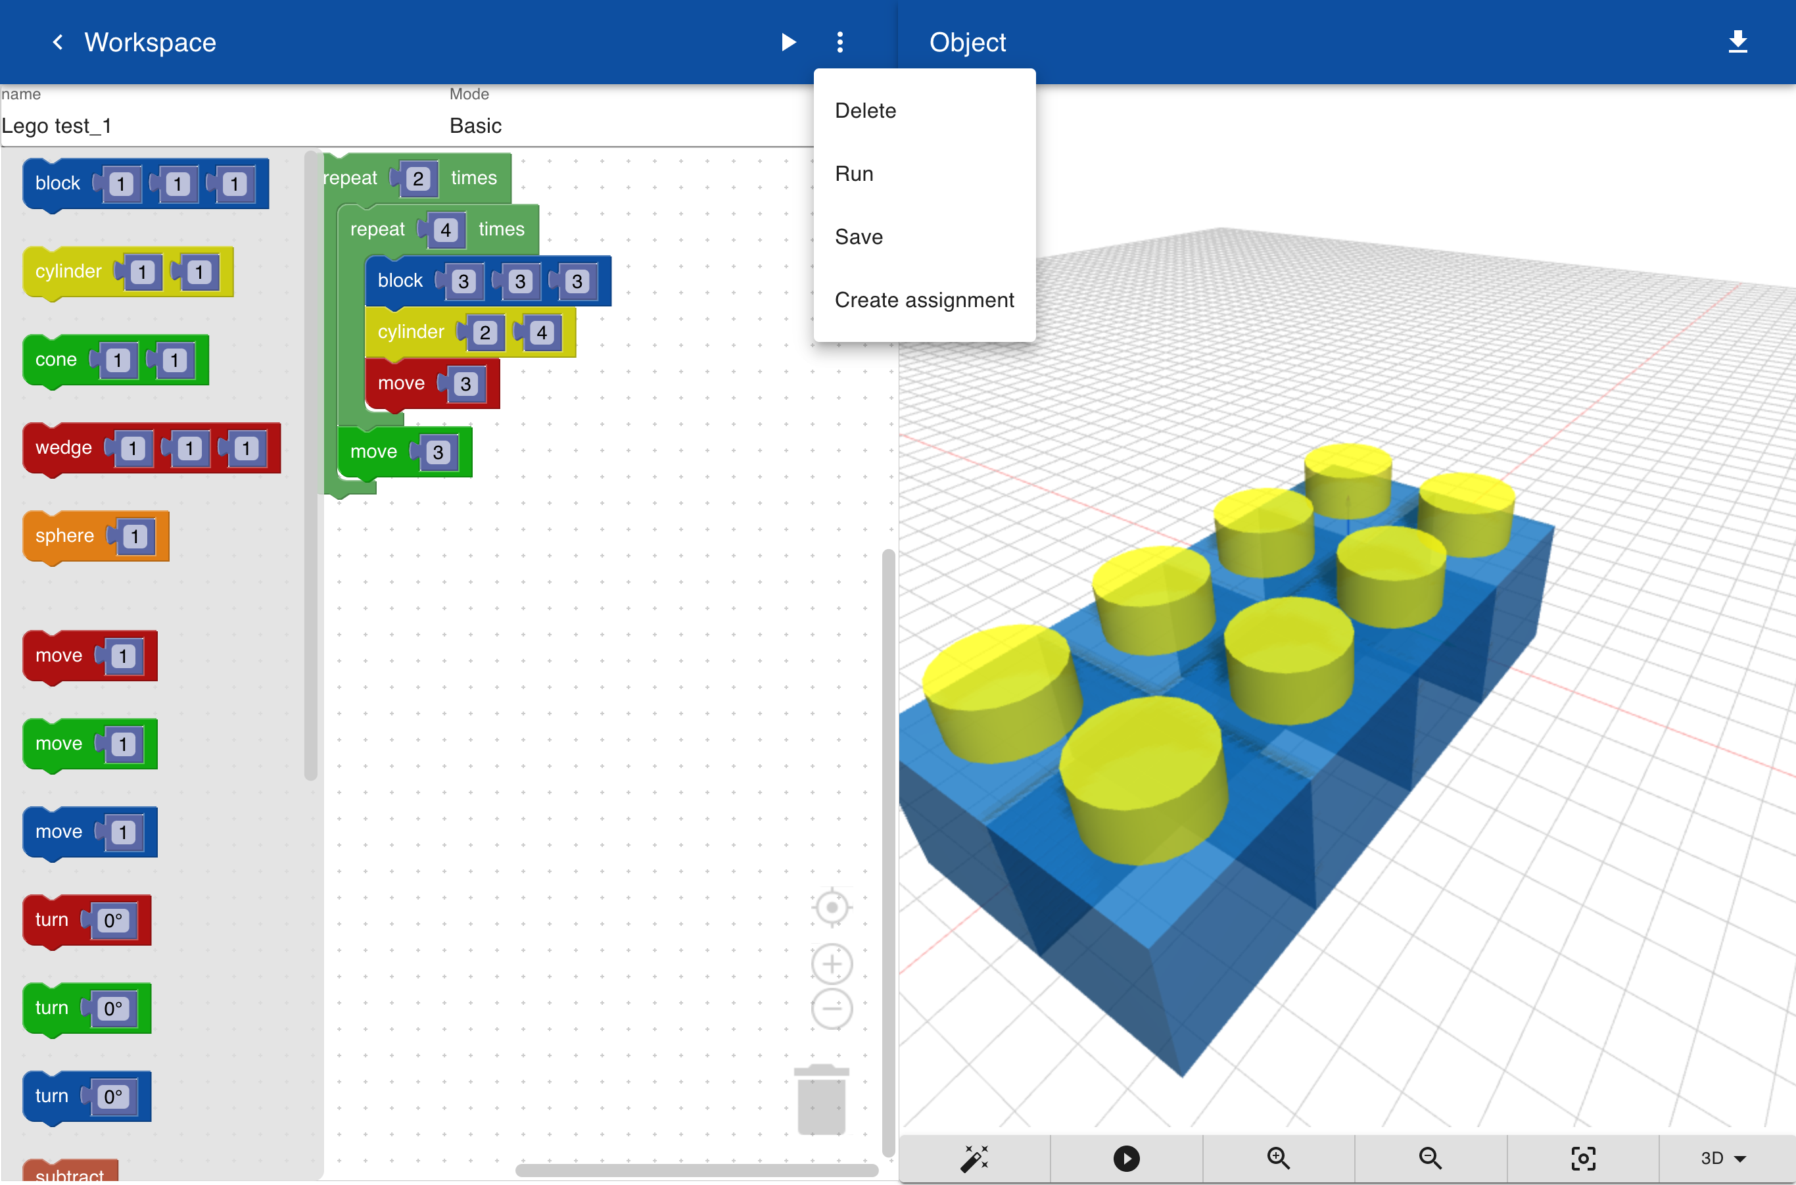This screenshot has height=1185, width=1796.
Task: Pick the blue turn piece from toolbox
Action: [51, 1097]
